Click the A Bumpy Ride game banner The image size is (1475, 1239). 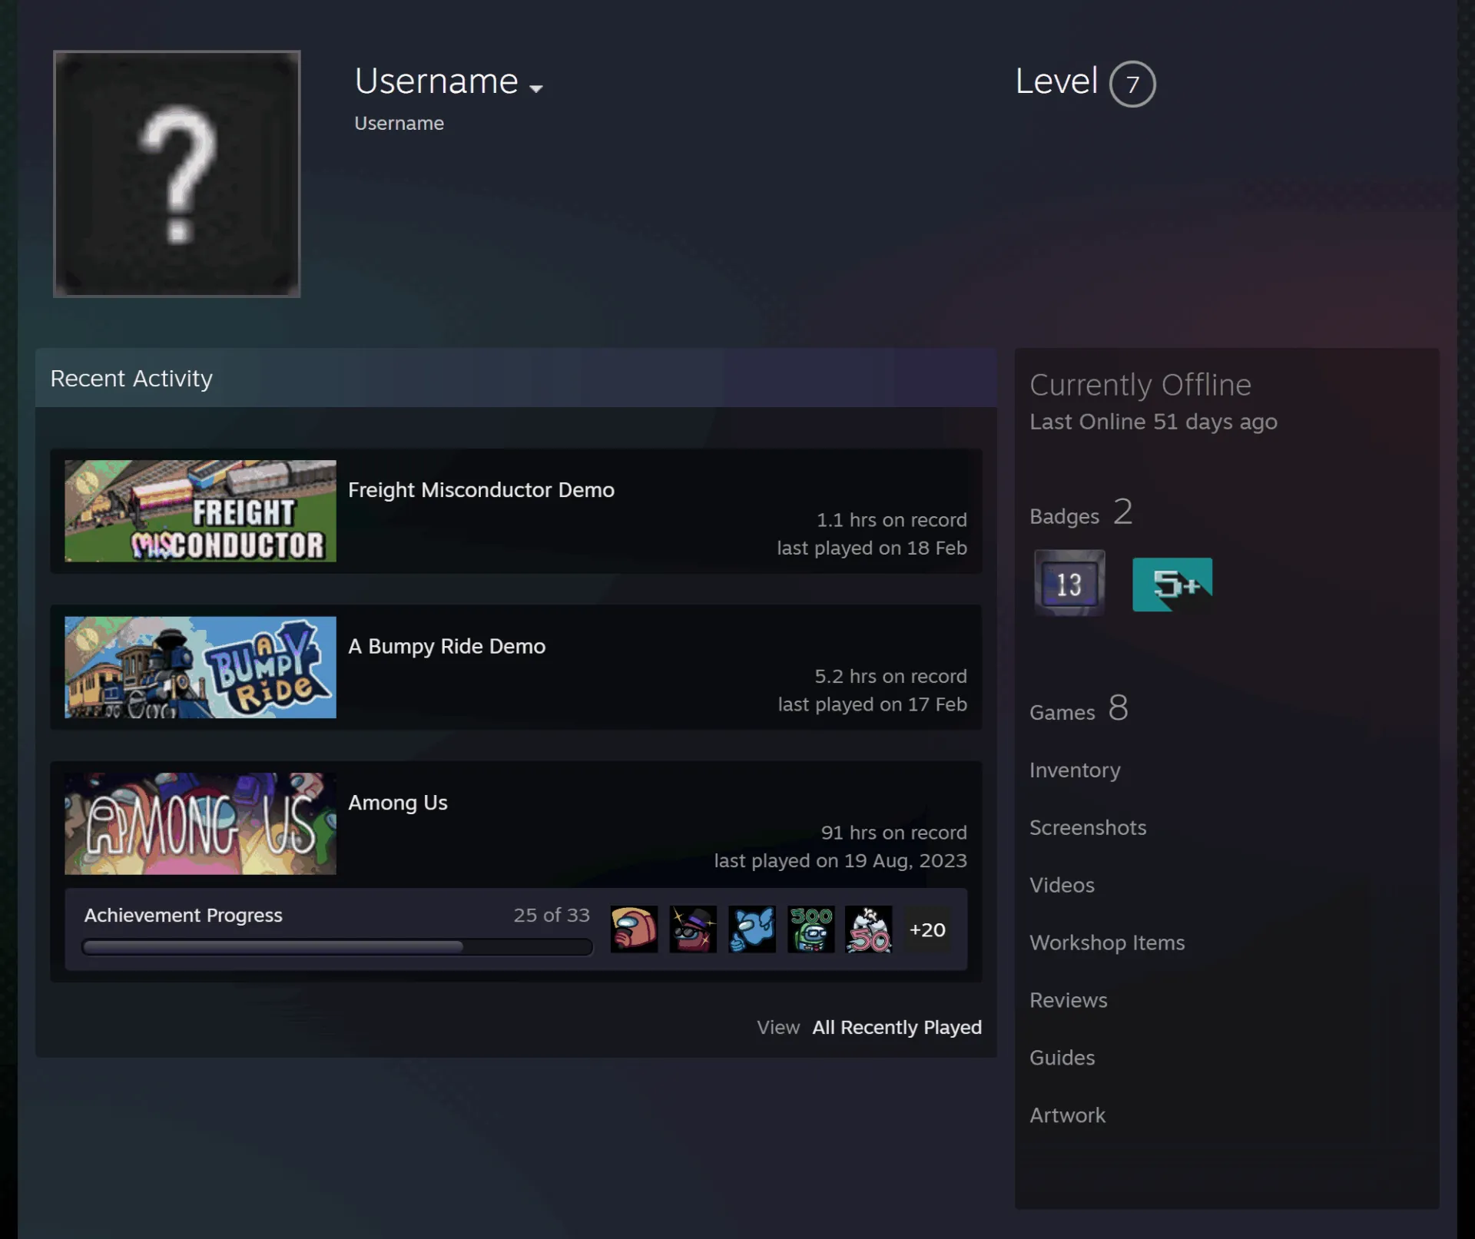tap(201, 668)
